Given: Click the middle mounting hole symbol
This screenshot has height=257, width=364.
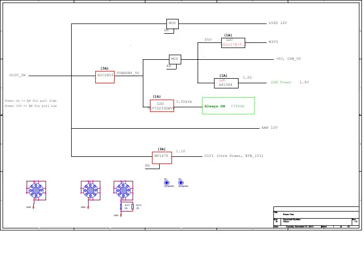Looking at the screenshot, I should [x=90, y=190].
